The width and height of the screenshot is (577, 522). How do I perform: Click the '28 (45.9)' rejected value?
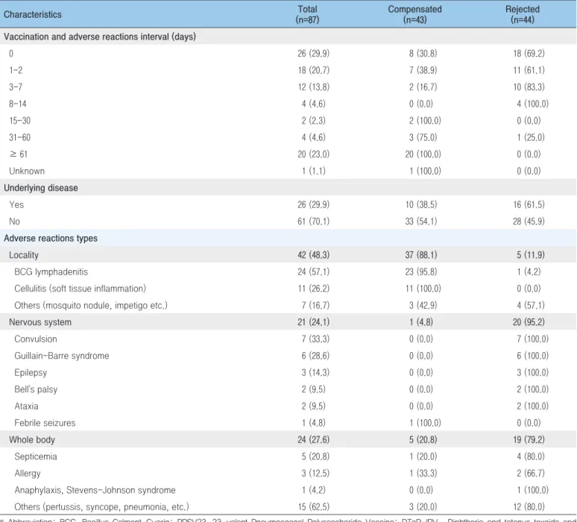click(529, 221)
